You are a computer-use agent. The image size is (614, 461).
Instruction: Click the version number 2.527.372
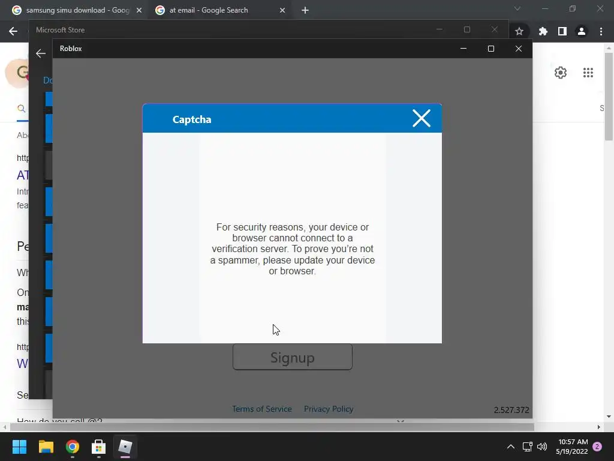coord(511,410)
